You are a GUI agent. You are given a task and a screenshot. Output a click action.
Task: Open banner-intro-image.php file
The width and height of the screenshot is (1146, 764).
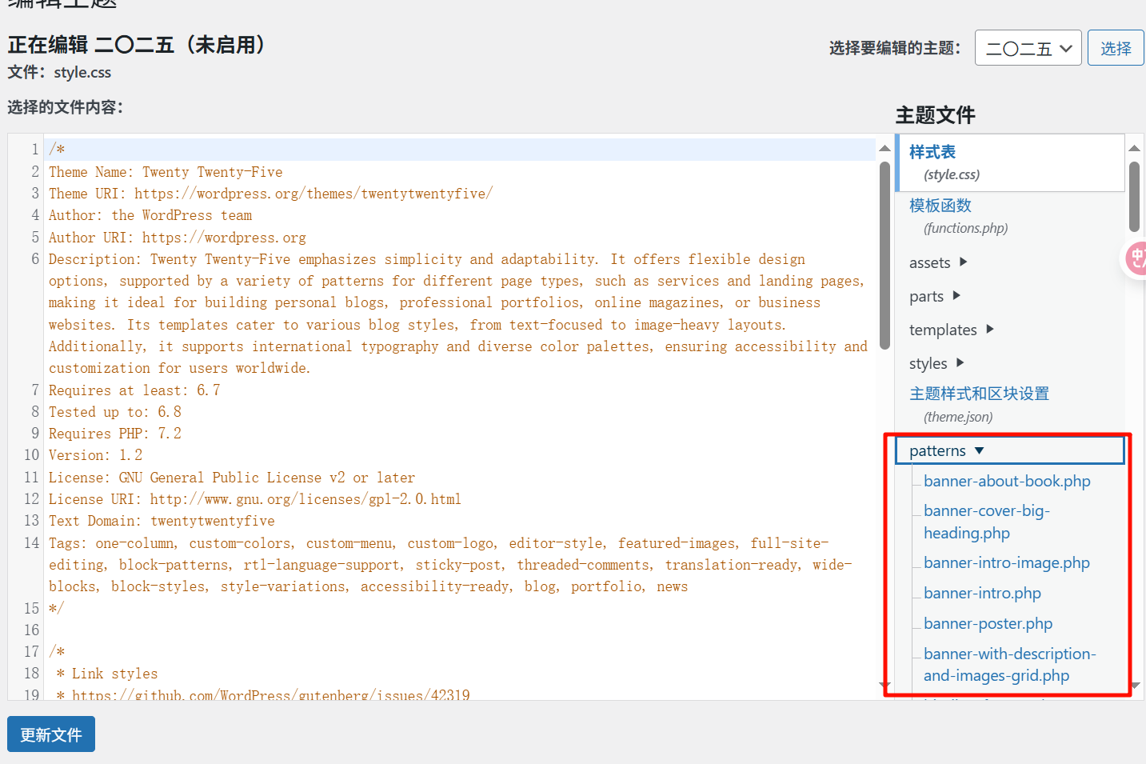tap(1006, 562)
